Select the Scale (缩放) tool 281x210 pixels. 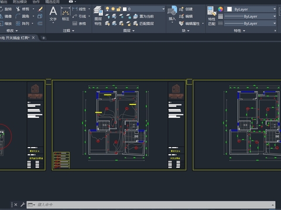tap(6, 23)
